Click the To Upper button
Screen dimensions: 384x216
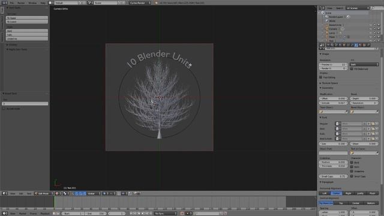[27, 18]
